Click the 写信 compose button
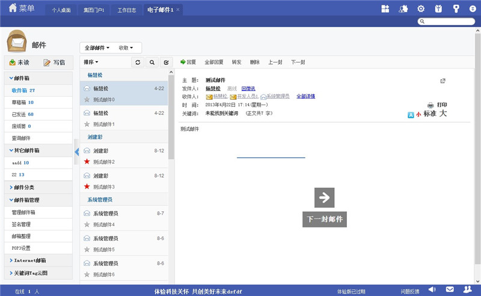 pos(54,62)
